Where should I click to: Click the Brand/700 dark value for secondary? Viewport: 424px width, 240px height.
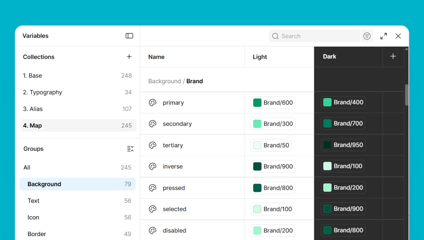pos(343,123)
